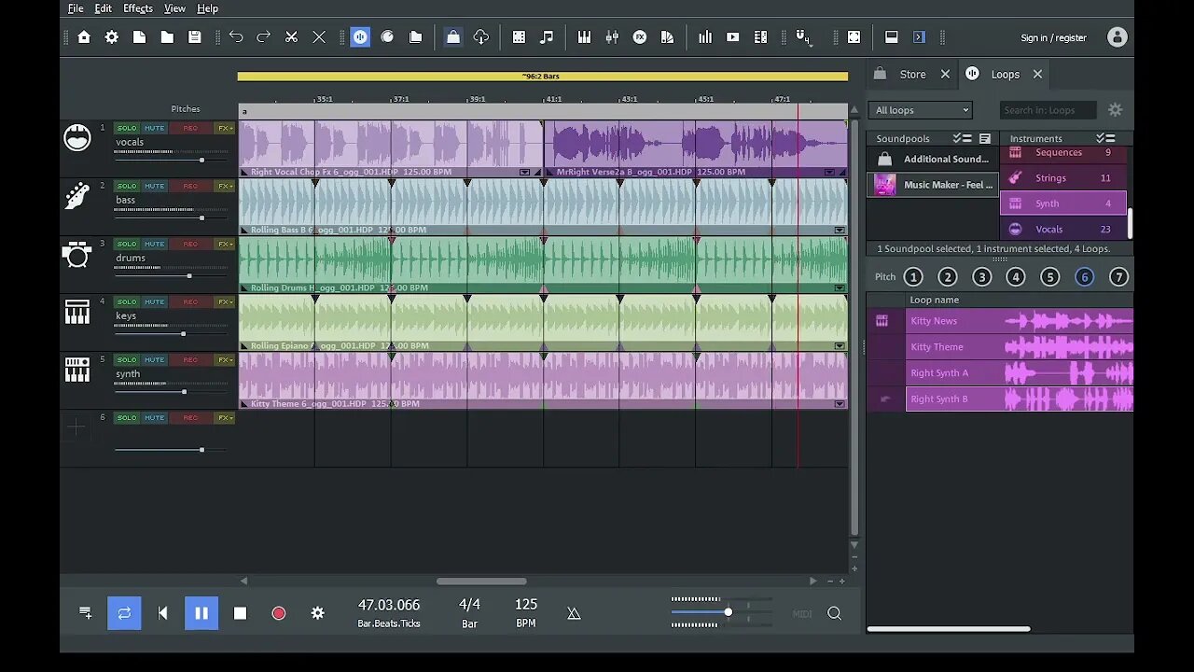Change the vocals track instrument icon

click(77, 138)
